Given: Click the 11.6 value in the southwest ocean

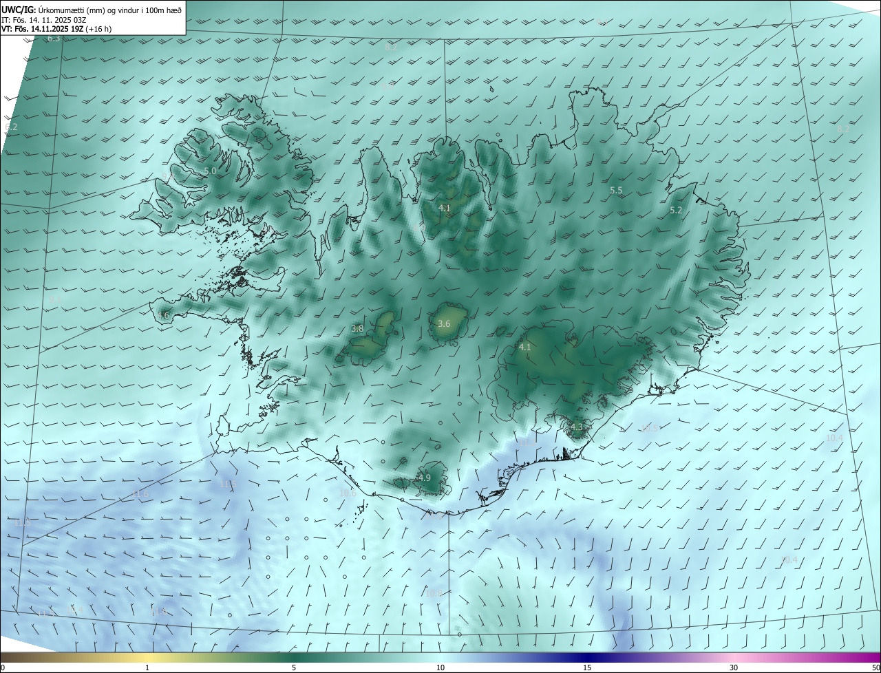Looking at the screenshot, I should [x=140, y=494].
